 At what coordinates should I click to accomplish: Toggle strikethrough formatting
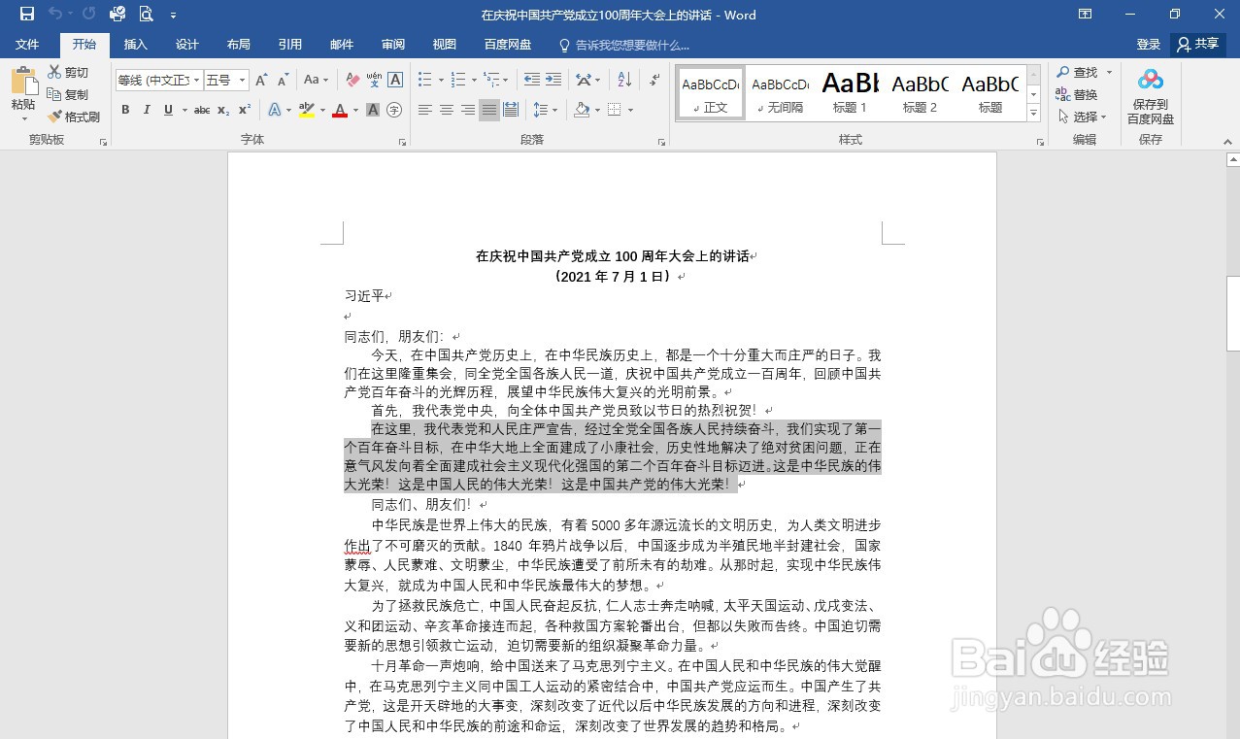tap(202, 110)
